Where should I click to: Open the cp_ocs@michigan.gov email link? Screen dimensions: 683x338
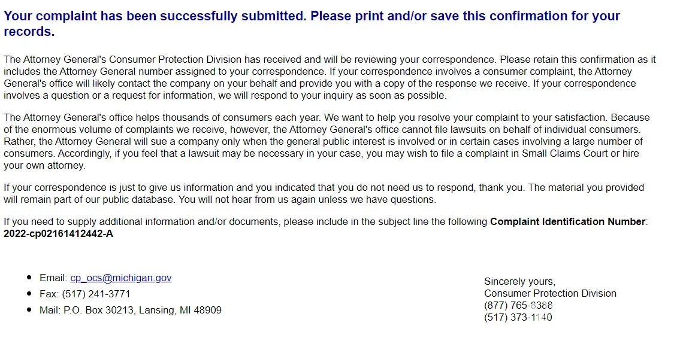(x=120, y=278)
